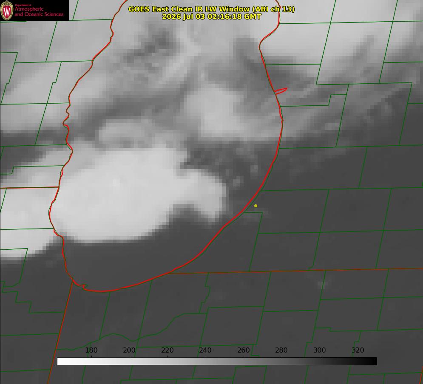Viewport: 423px width, 384px height.
Task: Click the Atmospheric and Oceanic Sciences text
Action: point(39,11)
